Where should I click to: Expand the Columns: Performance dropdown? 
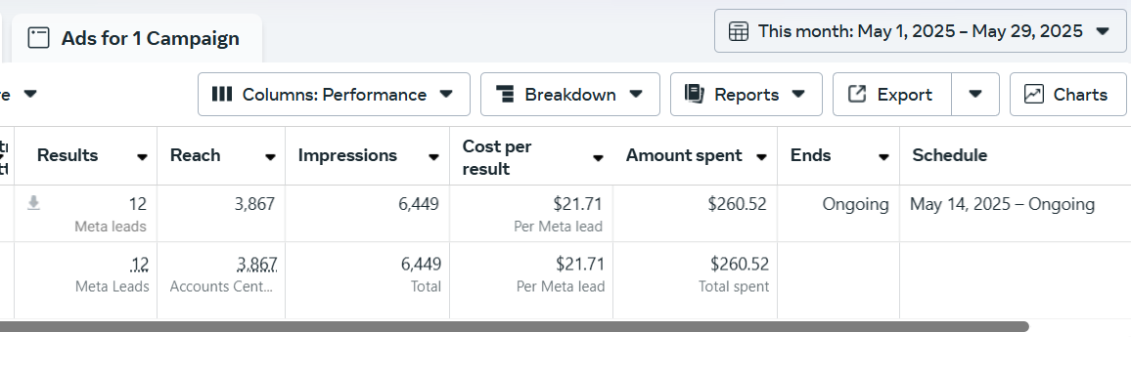[x=334, y=95]
